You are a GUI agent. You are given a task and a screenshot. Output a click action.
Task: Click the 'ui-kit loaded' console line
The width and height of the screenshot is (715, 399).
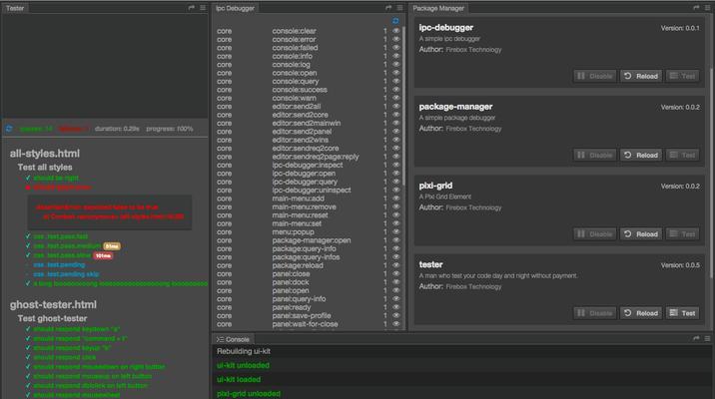462,379
